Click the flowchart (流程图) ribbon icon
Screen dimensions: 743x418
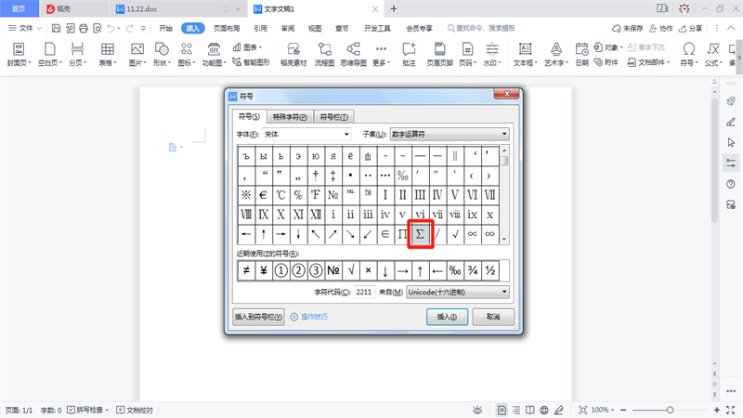pos(324,53)
